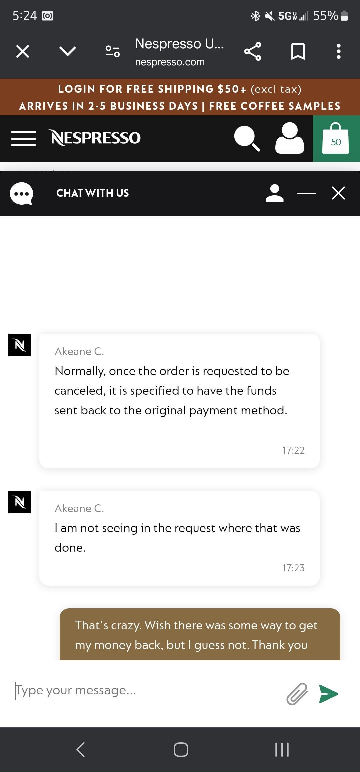Screen dimensions: 360x772
Task: Minimize the chat window
Action: [x=306, y=193]
